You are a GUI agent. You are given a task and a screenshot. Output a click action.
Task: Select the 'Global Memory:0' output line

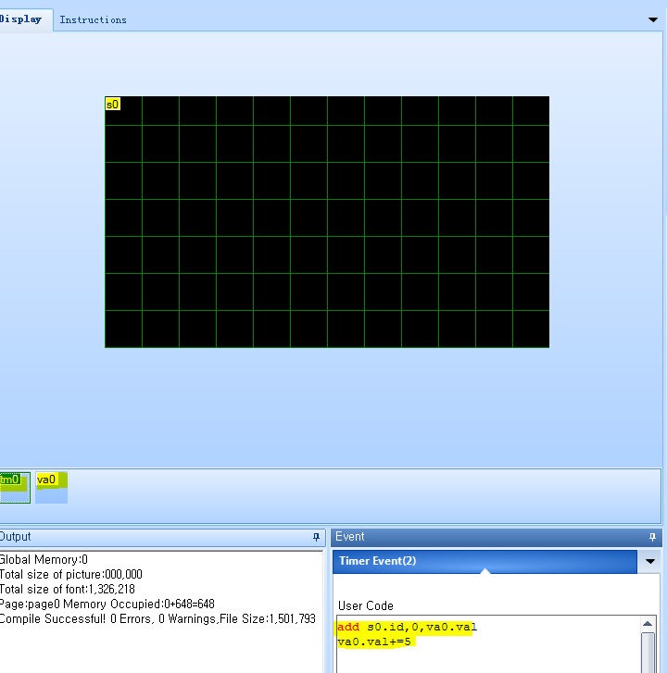coord(44,560)
